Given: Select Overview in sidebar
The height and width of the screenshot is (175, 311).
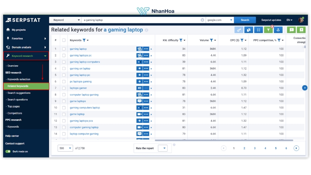Looking at the screenshot, I should 13,66.
